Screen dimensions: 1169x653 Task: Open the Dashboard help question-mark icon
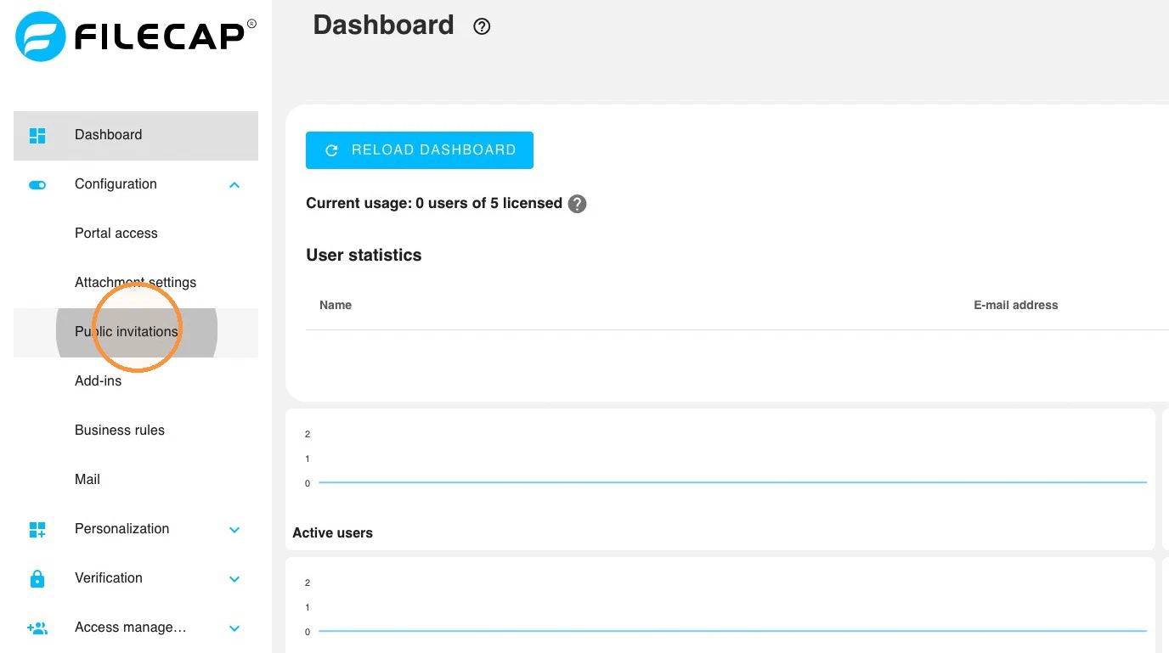(482, 26)
